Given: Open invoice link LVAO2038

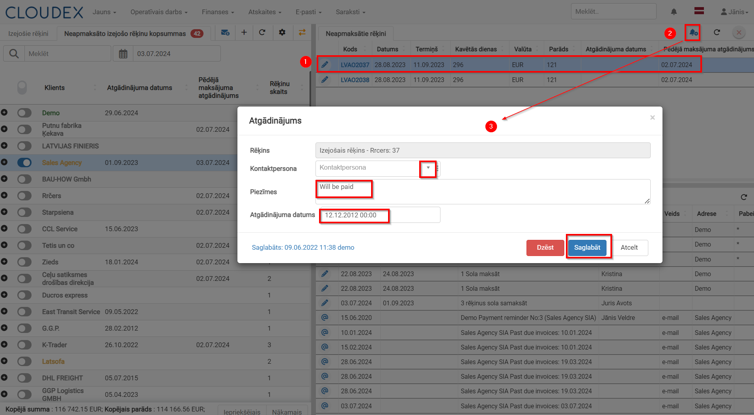Looking at the screenshot, I should [355, 80].
